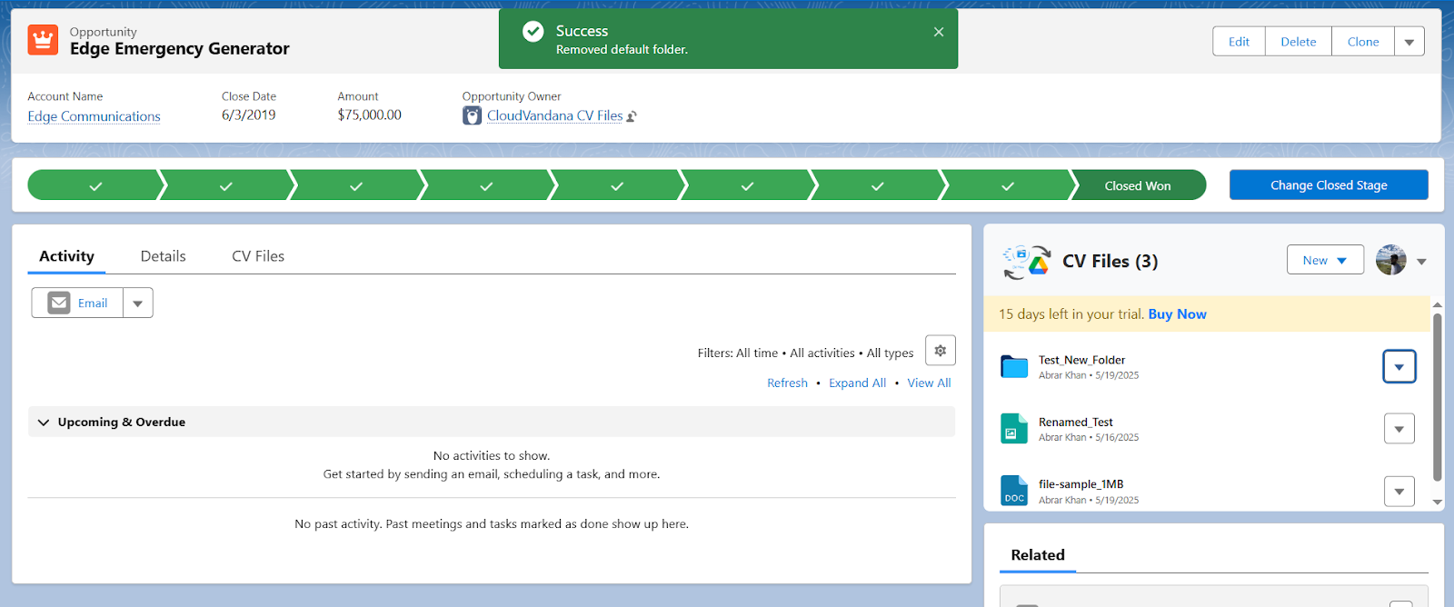
Task: Switch to the Details tab
Action: [x=164, y=256]
